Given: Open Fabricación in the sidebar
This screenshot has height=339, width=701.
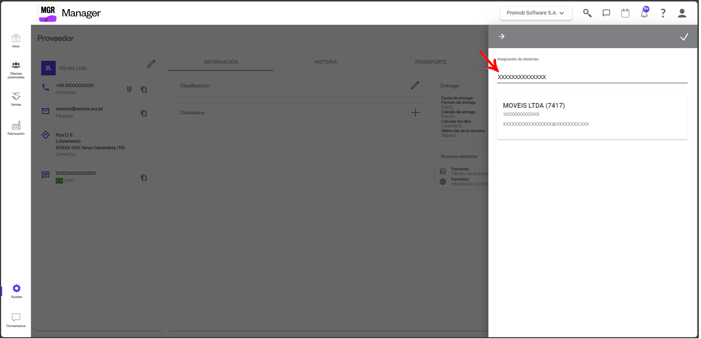Looking at the screenshot, I should [x=16, y=128].
